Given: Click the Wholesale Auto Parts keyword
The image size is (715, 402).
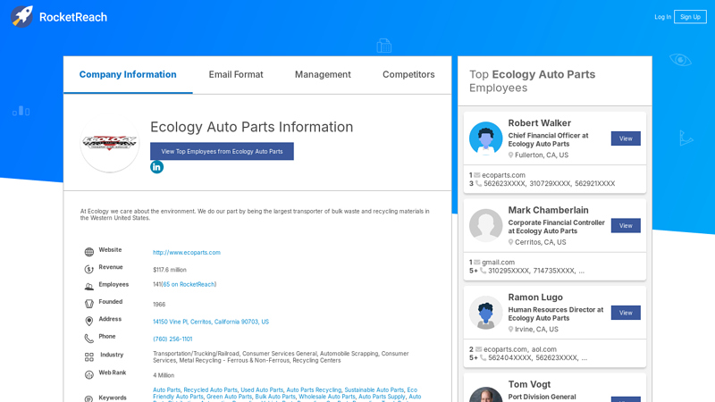Looking at the screenshot, I should [x=327, y=397].
